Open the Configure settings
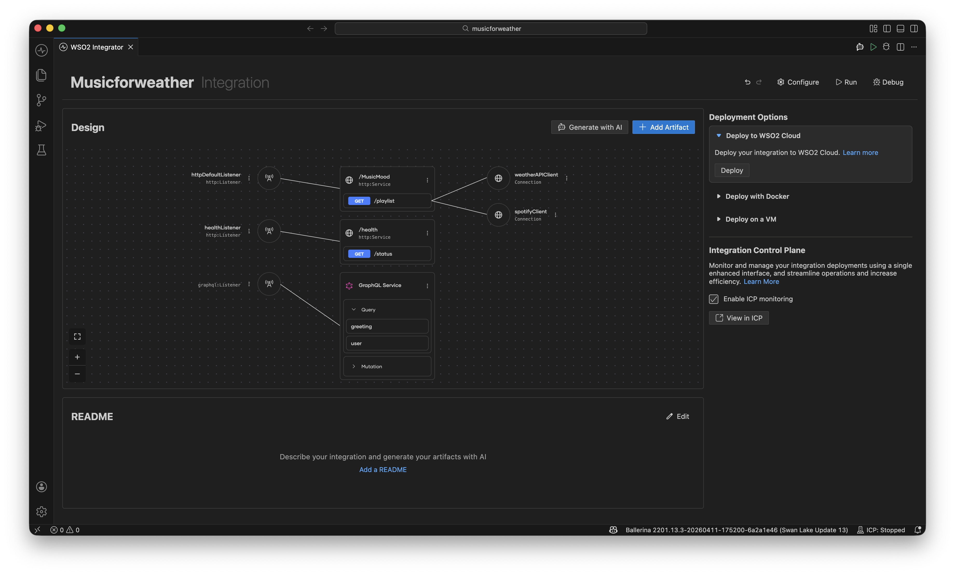This screenshot has width=955, height=574. coord(797,82)
